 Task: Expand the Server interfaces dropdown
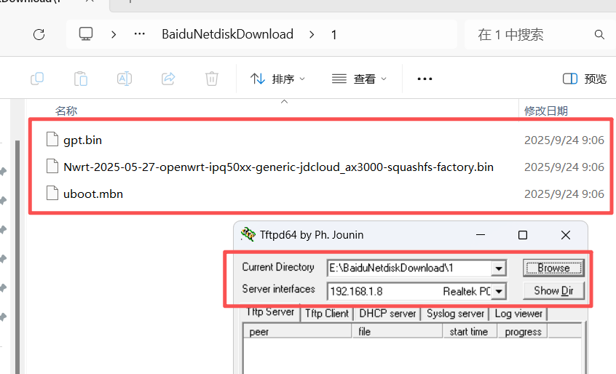pyautogui.click(x=499, y=292)
